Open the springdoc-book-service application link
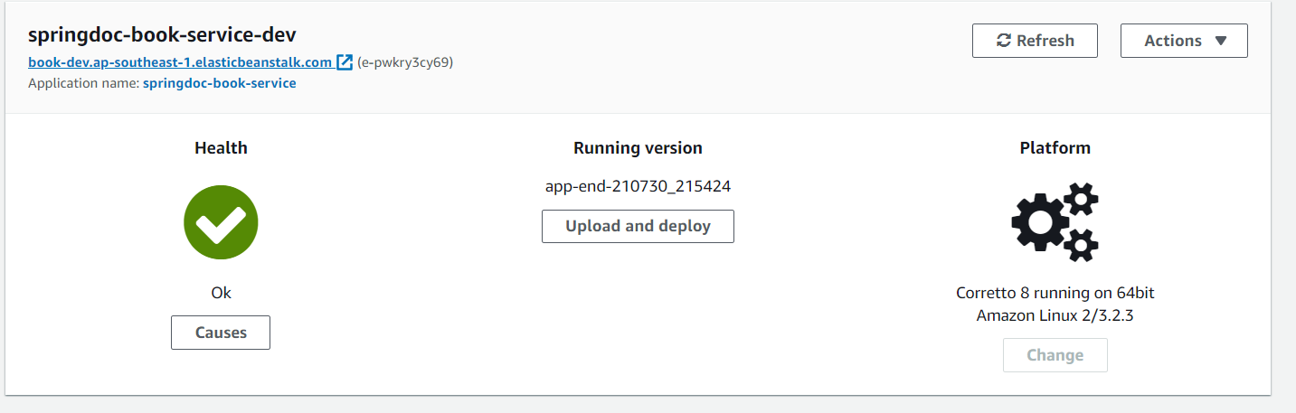 (x=219, y=83)
